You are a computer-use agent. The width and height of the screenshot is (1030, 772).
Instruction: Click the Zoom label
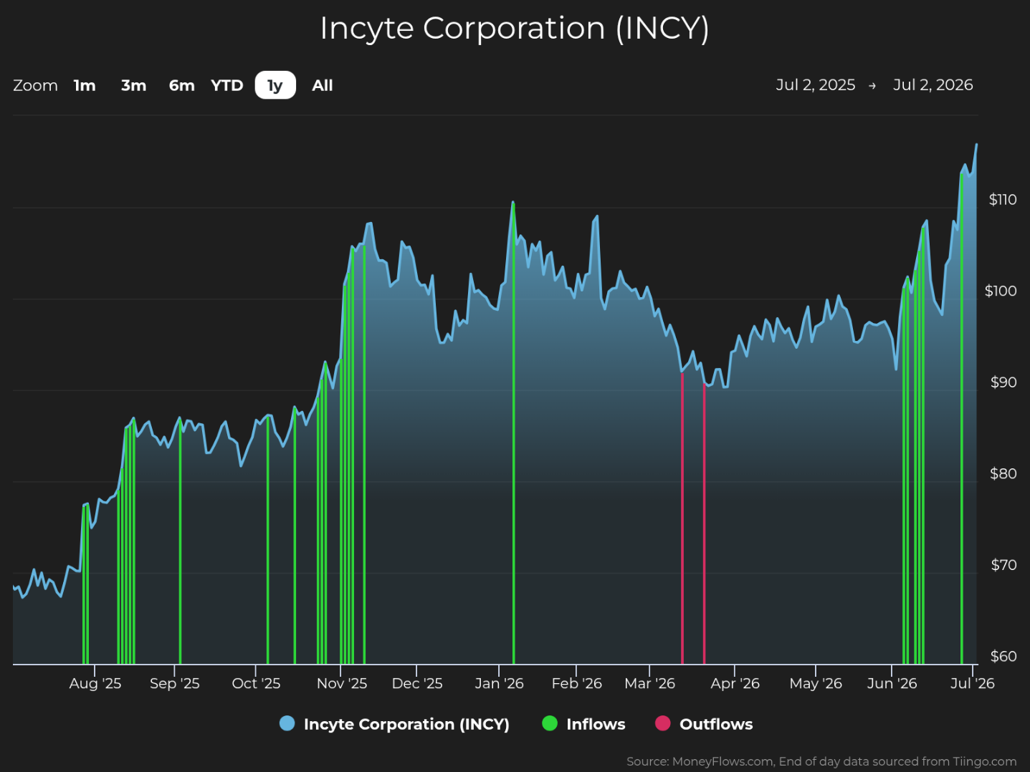tap(35, 85)
